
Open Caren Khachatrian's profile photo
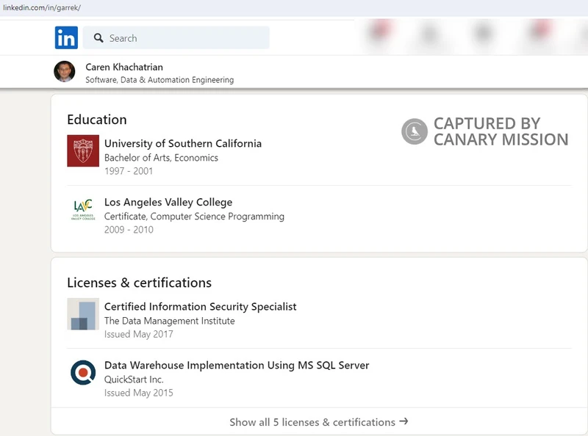(65, 71)
